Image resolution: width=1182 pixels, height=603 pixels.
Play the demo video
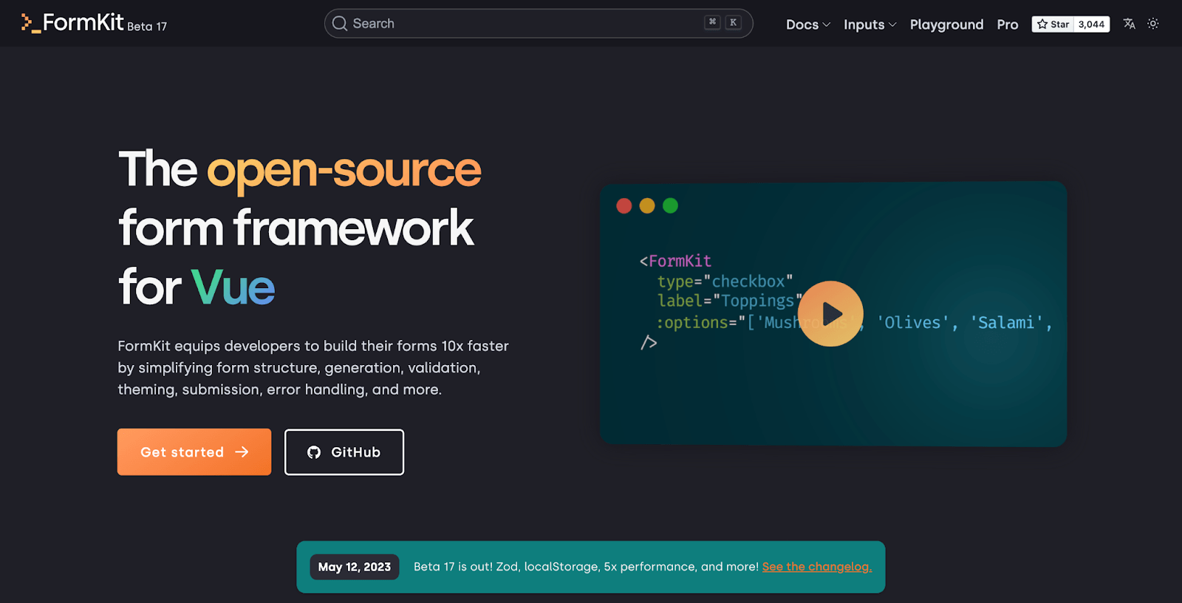pos(830,313)
